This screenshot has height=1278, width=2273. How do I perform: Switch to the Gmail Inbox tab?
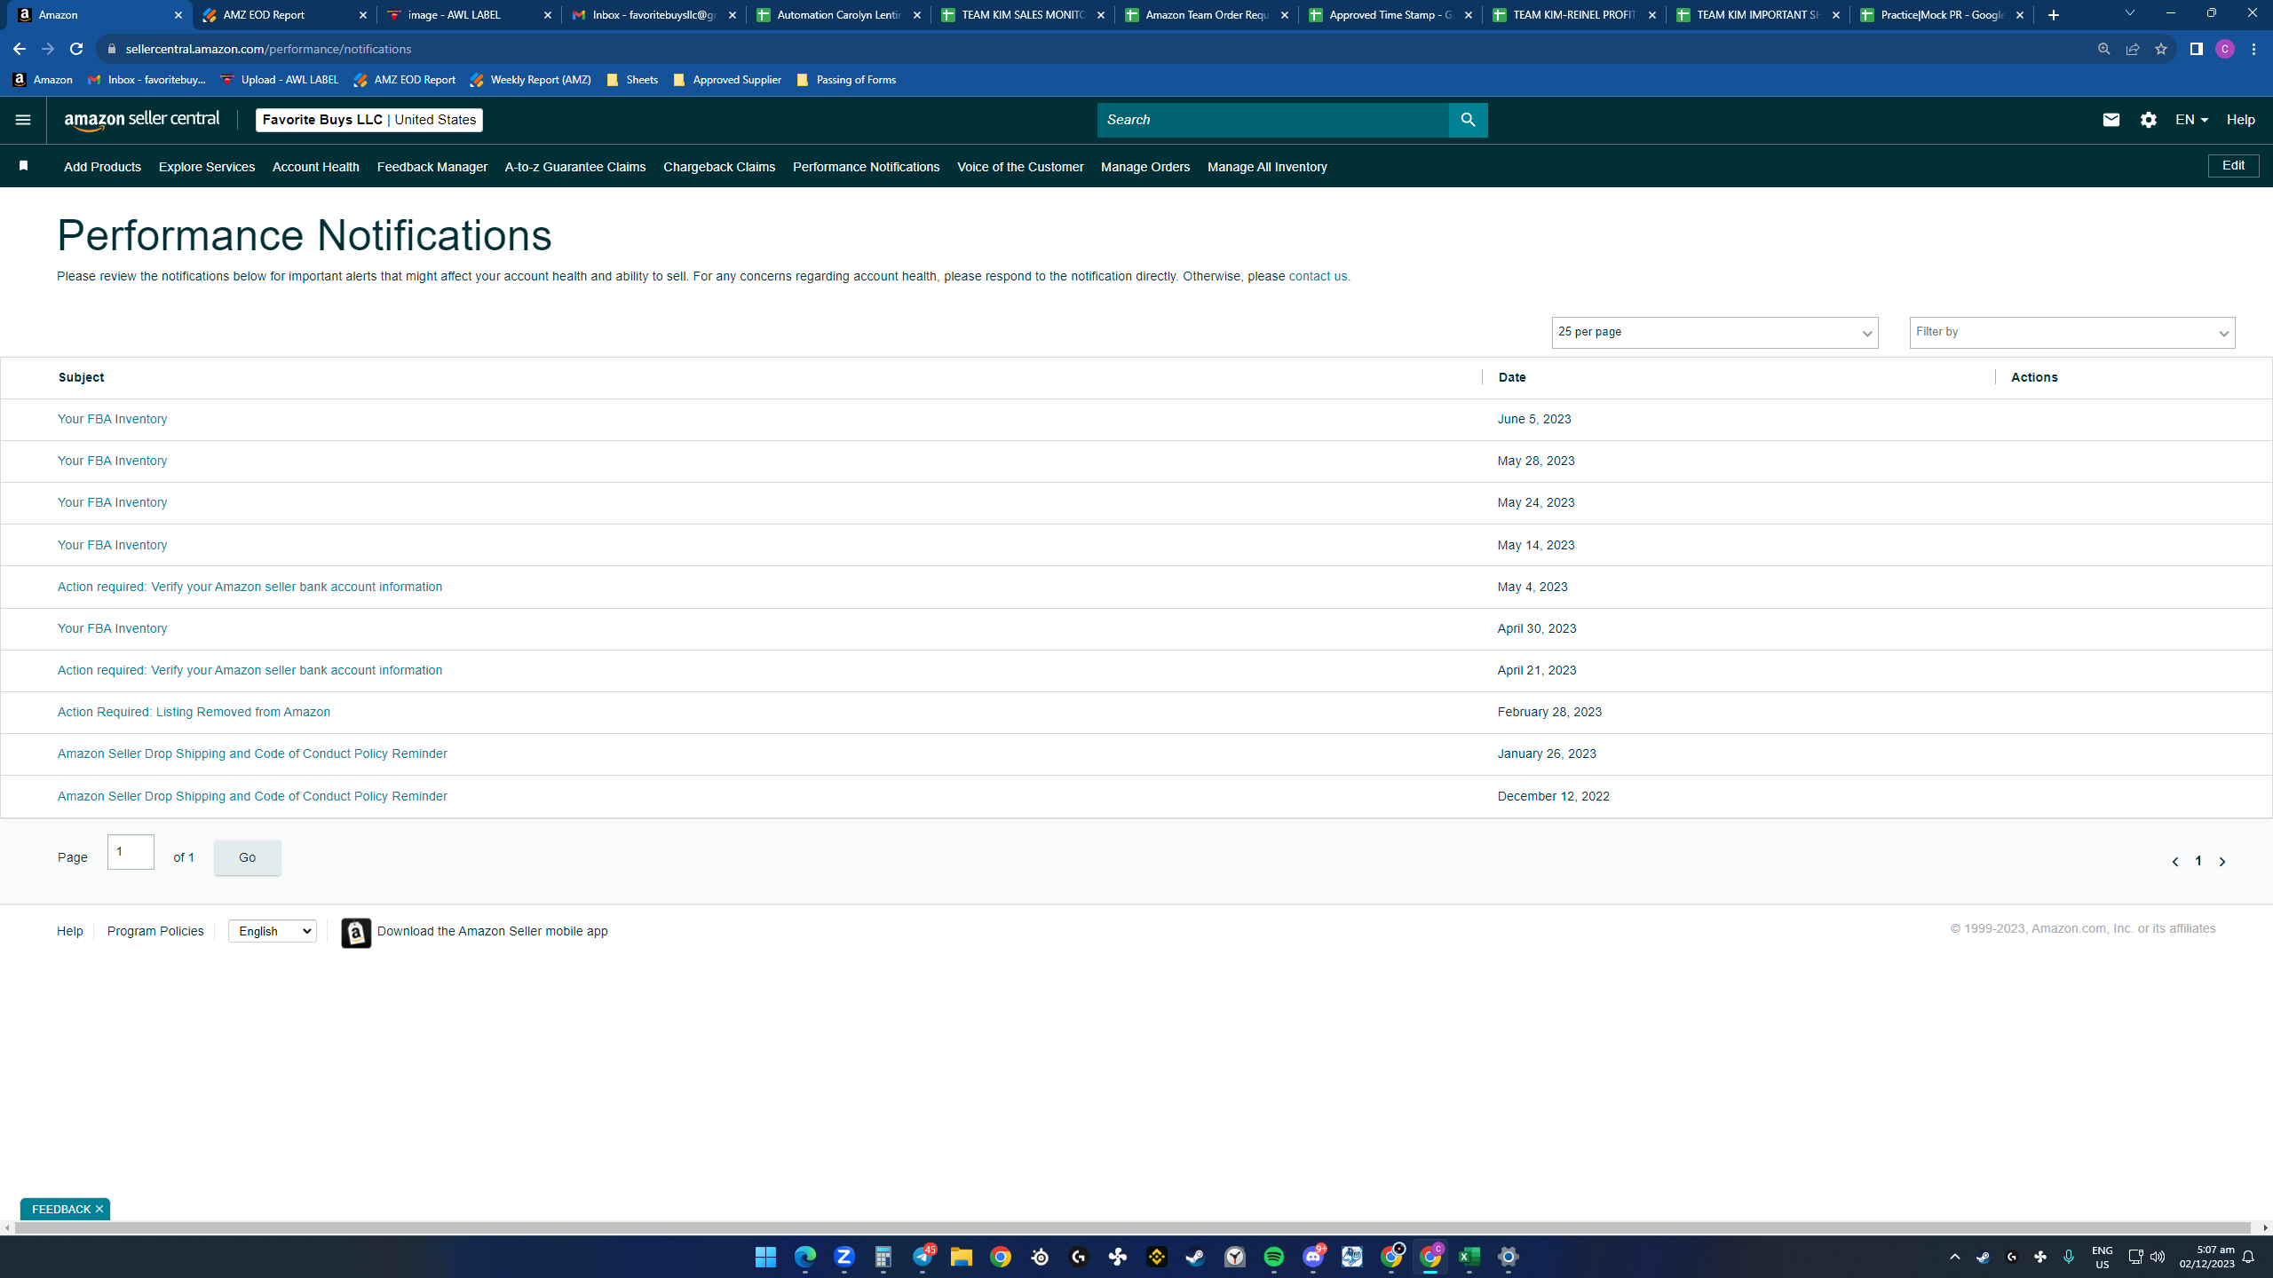tap(653, 15)
